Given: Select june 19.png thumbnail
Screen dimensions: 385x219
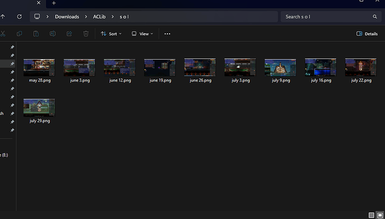Looking at the screenshot, I should pos(160,67).
